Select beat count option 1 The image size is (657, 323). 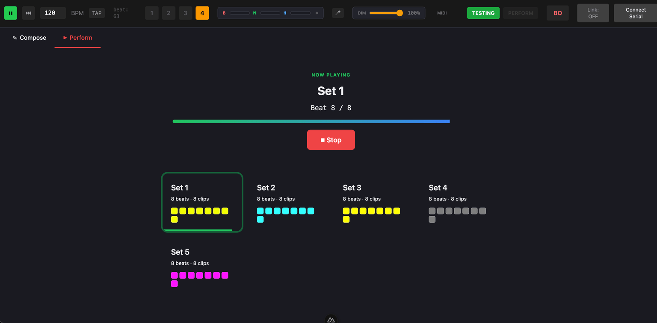click(x=151, y=13)
